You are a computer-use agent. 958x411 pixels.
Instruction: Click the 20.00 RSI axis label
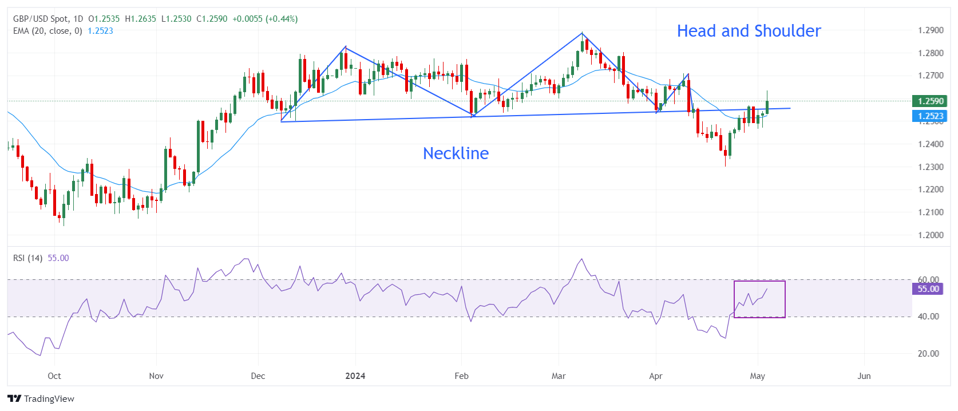pyautogui.click(x=928, y=354)
